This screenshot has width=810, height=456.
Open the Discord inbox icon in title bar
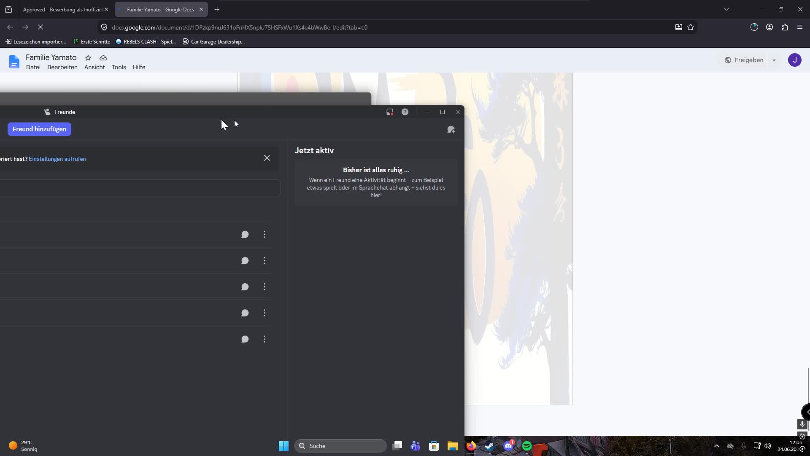390,112
